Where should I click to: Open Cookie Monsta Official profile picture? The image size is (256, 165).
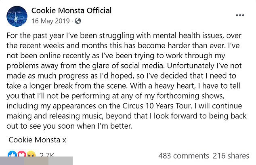17,16
